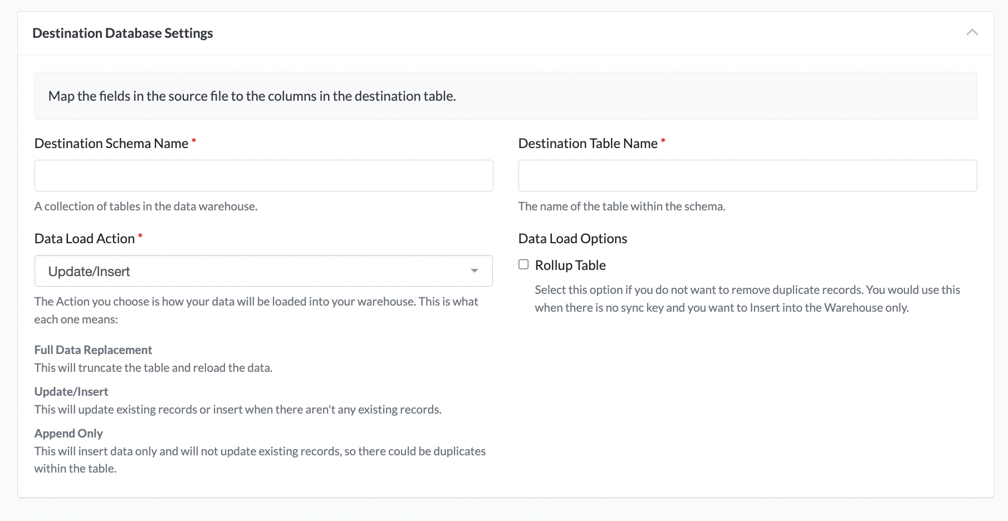Open the Data Load Action dropdown
This screenshot has height=521, width=1008.
pyautogui.click(x=263, y=271)
